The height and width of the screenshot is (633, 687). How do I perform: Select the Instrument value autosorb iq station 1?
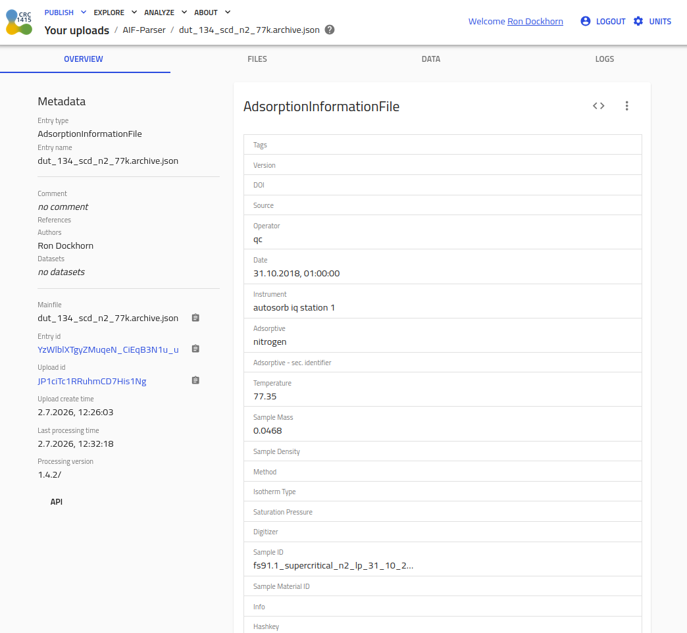coord(294,307)
